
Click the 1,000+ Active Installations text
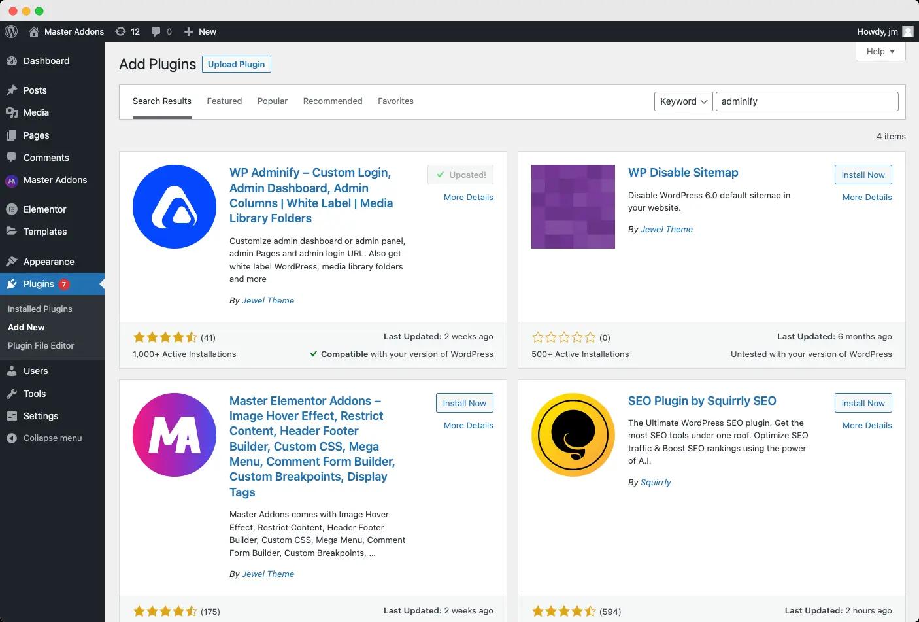(184, 354)
